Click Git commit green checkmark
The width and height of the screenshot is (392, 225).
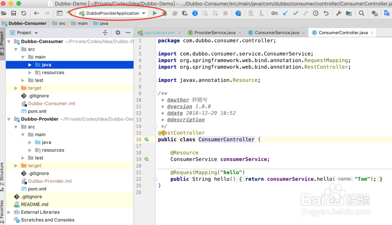tap(296, 13)
